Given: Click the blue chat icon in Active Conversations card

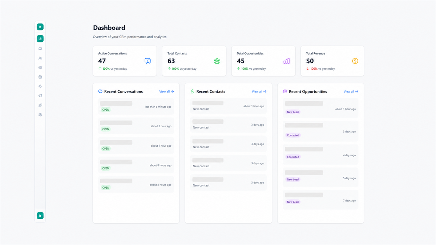Looking at the screenshot, I should [x=148, y=61].
